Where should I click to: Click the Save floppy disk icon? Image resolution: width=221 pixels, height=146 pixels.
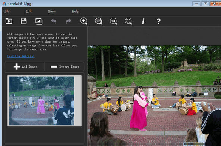(x=24, y=21)
